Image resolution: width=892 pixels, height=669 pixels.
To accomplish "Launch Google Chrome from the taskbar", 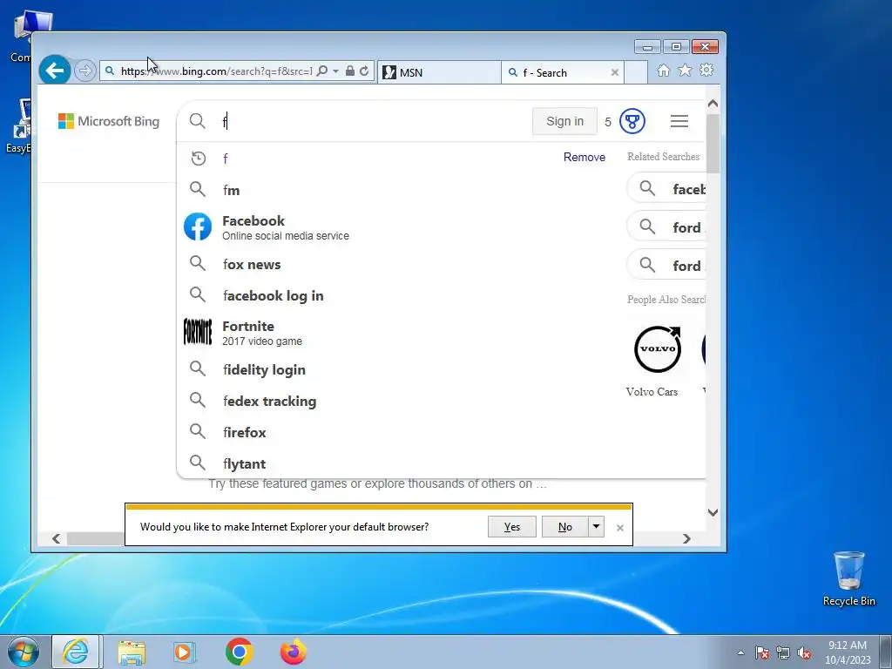I will pyautogui.click(x=239, y=652).
